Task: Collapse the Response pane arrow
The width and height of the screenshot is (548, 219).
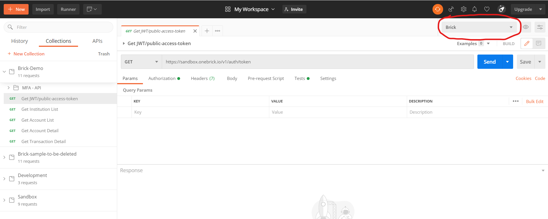Action: click(x=543, y=170)
